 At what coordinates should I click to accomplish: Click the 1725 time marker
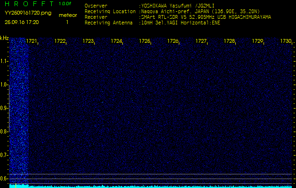144,41
